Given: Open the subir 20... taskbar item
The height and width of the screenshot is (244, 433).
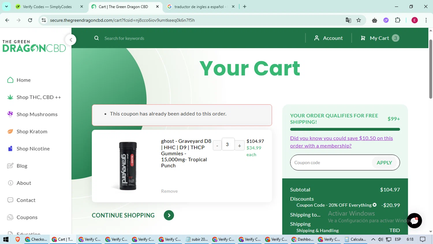Looking at the screenshot, I should point(197,239).
